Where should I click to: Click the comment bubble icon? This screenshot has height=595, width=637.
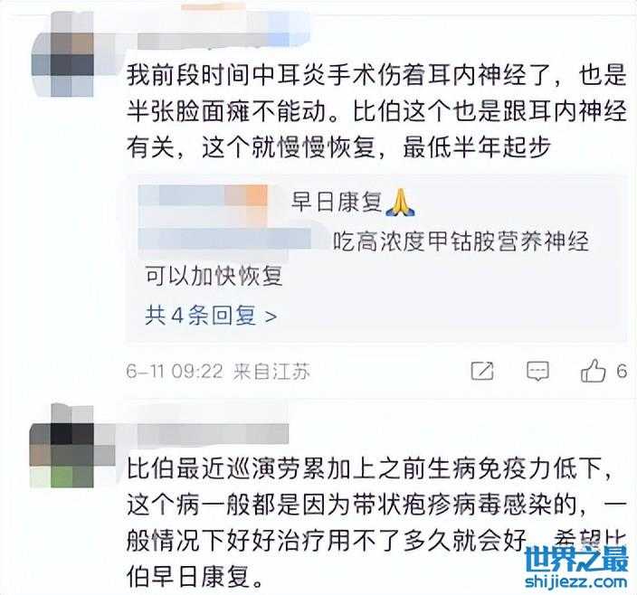537,371
